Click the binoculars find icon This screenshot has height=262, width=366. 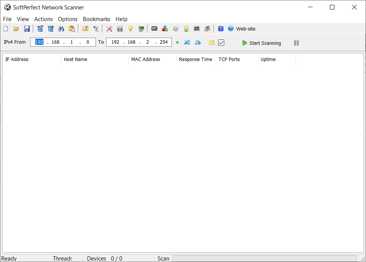pos(61,29)
